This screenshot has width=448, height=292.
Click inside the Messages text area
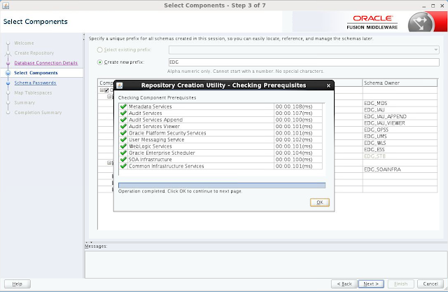click(265, 264)
